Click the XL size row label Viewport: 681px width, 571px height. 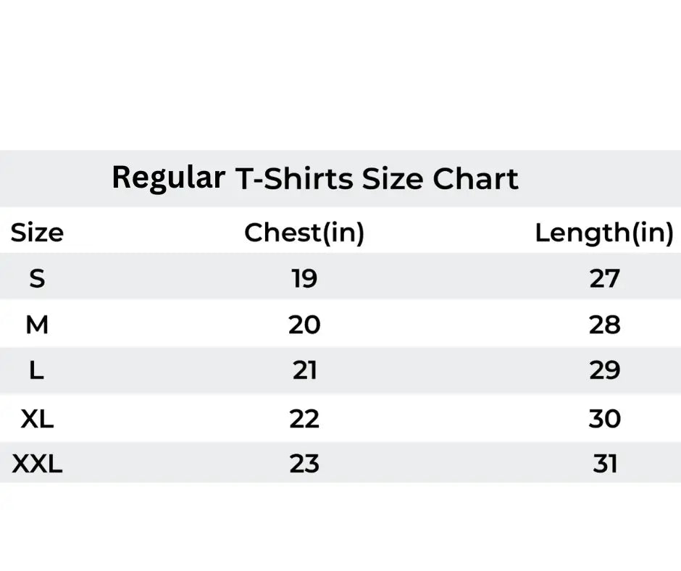37,418
